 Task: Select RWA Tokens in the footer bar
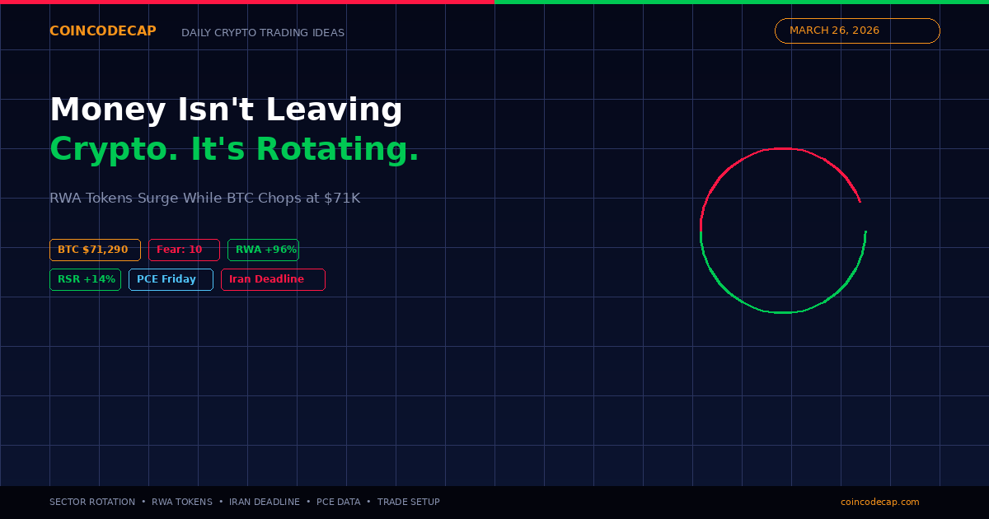coord(182,502)
